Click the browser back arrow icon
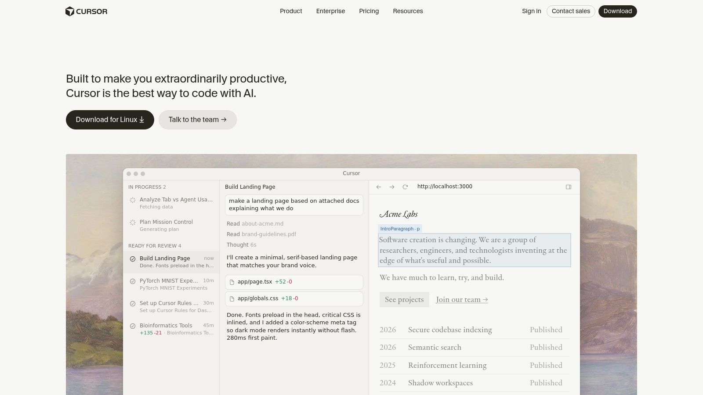The height and width of the screenshot is (395, 703). 379,187
